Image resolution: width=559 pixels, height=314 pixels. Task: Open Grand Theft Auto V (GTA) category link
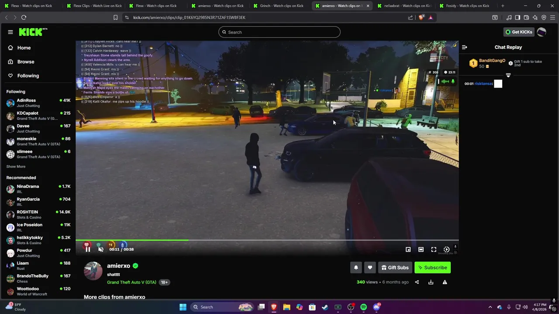(131, 282)
